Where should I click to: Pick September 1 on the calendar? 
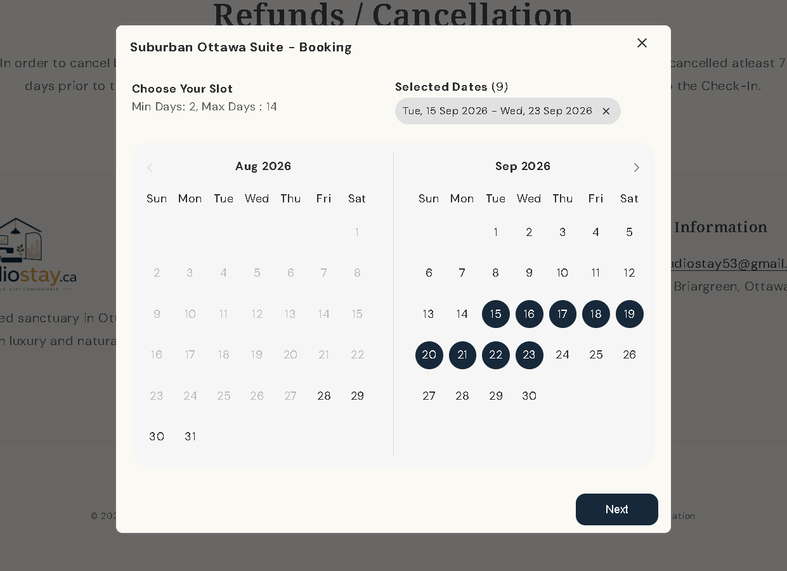[x=496, y=232]
